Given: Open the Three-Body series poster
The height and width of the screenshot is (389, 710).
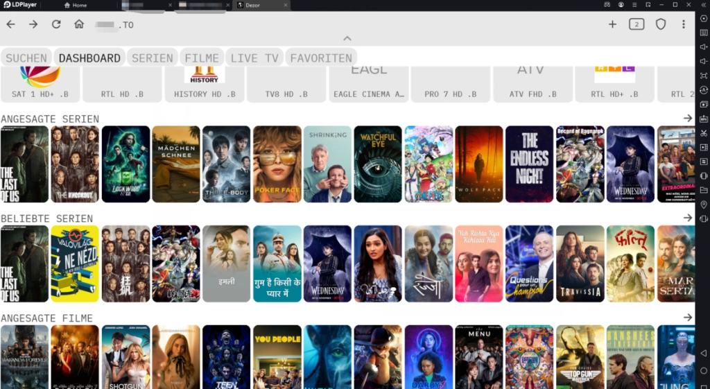Looking at the screenshot, I should pyautogui.click(x=227, y=164).
